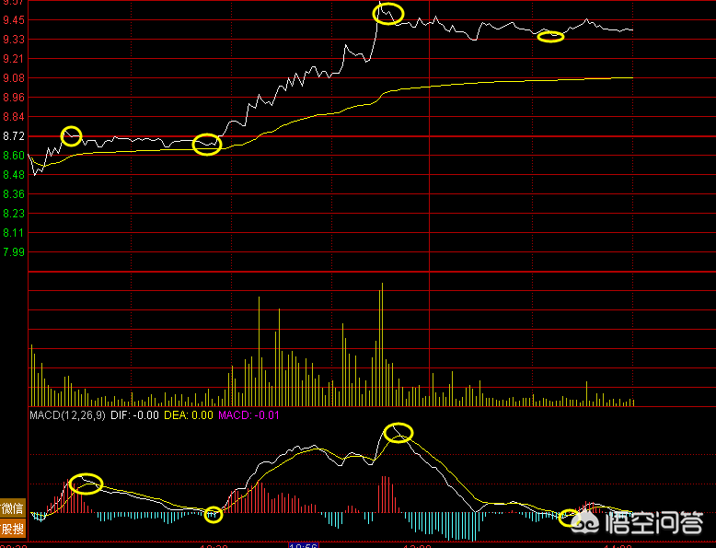Click the magenta MACD value label
This screenshot has height=548, width=716.
[248, 415]
